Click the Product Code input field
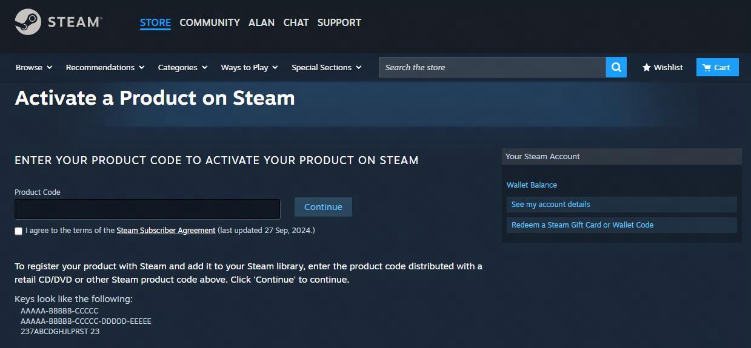Viewport: 751px width, 348px height. point(147,209)
